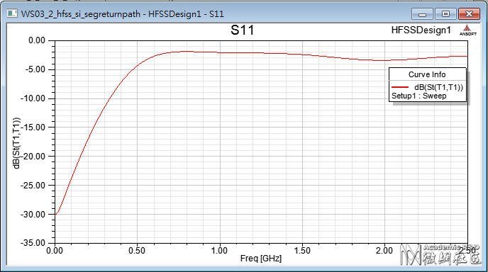The height and width of the screenshot is (272, 488).
Task: Click the Ansoft logo
Action: [x=467, y=30]
